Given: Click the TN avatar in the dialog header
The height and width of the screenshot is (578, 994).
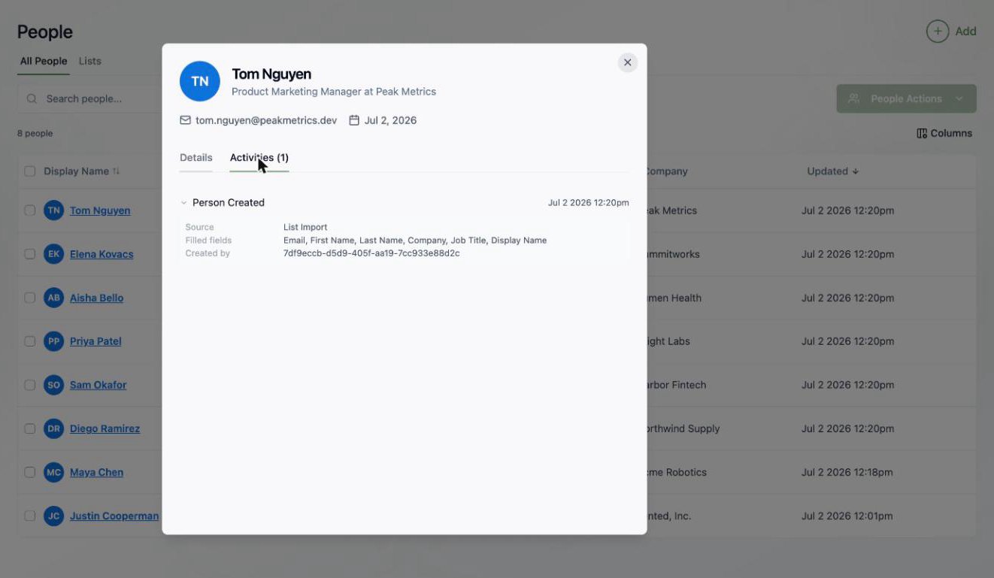Looking at the screenshot, I should pyautogui.click(x=200, y=81).
